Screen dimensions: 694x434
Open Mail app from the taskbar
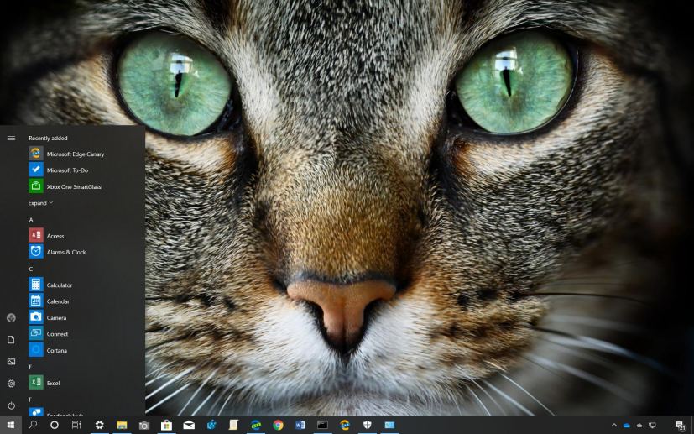click(189, 425)
